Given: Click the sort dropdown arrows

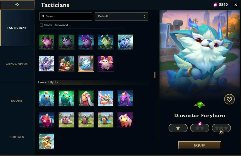Looking at the screenshot, I should [144, 16].
